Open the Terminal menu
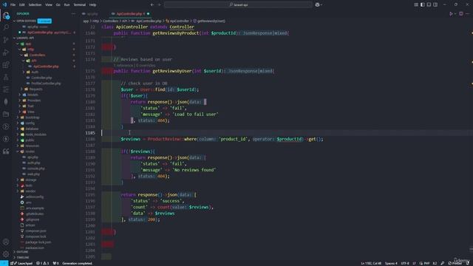Screen dimensions: 473x266 pos(80,5)
